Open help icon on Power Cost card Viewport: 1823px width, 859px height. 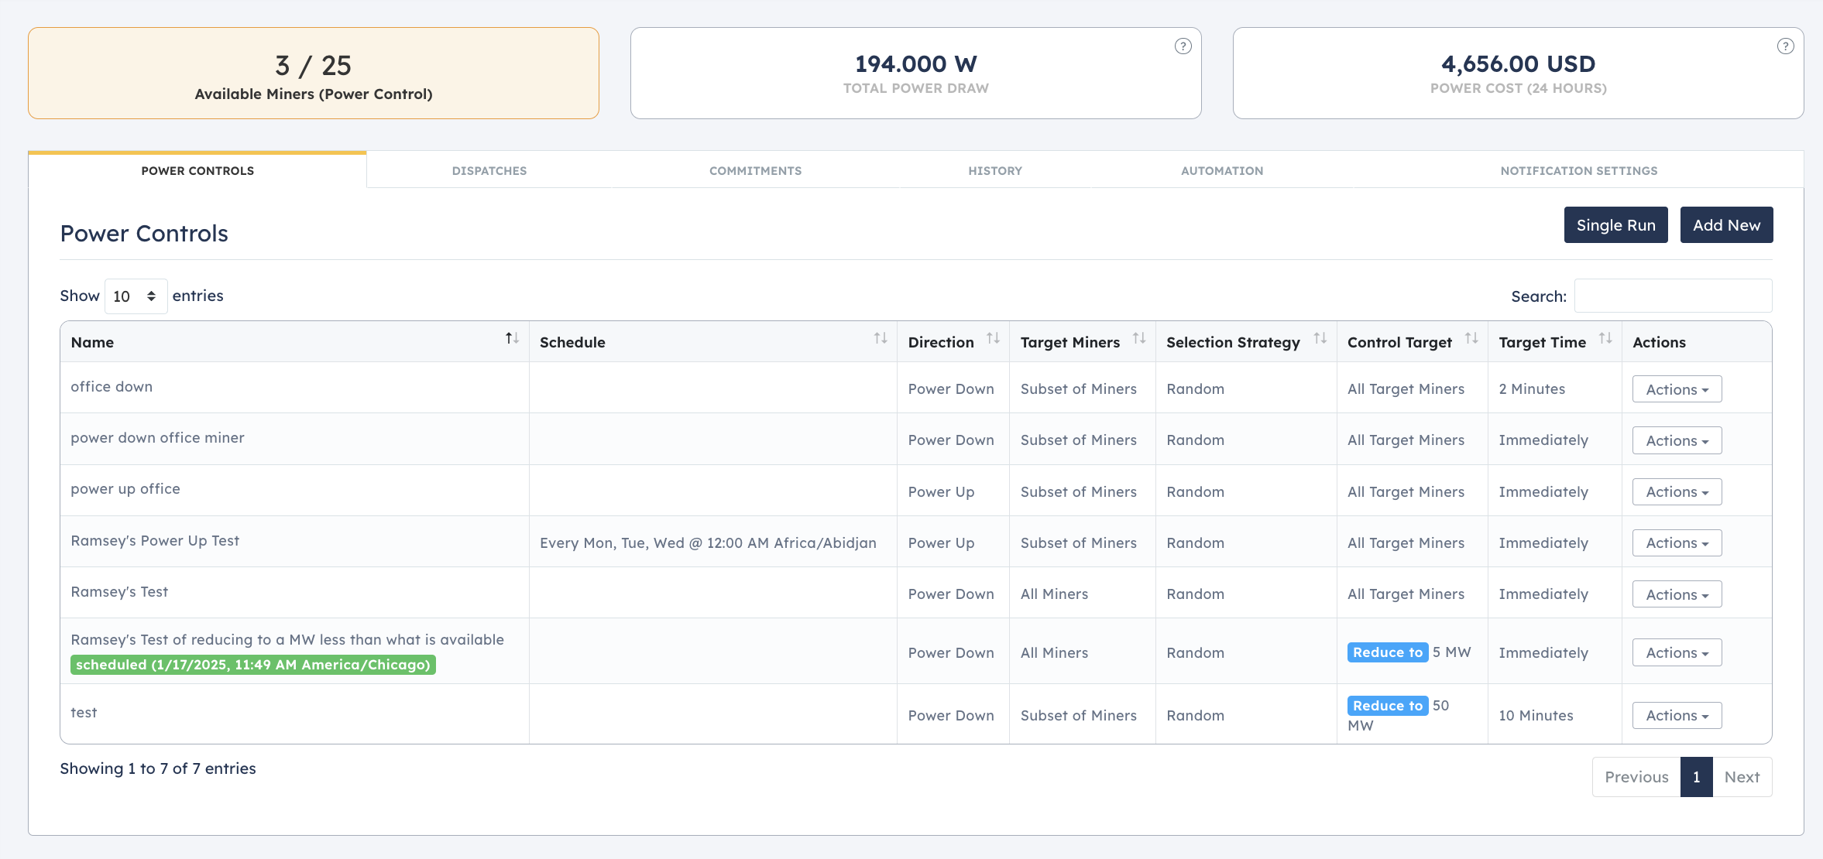click(1785, 46)
